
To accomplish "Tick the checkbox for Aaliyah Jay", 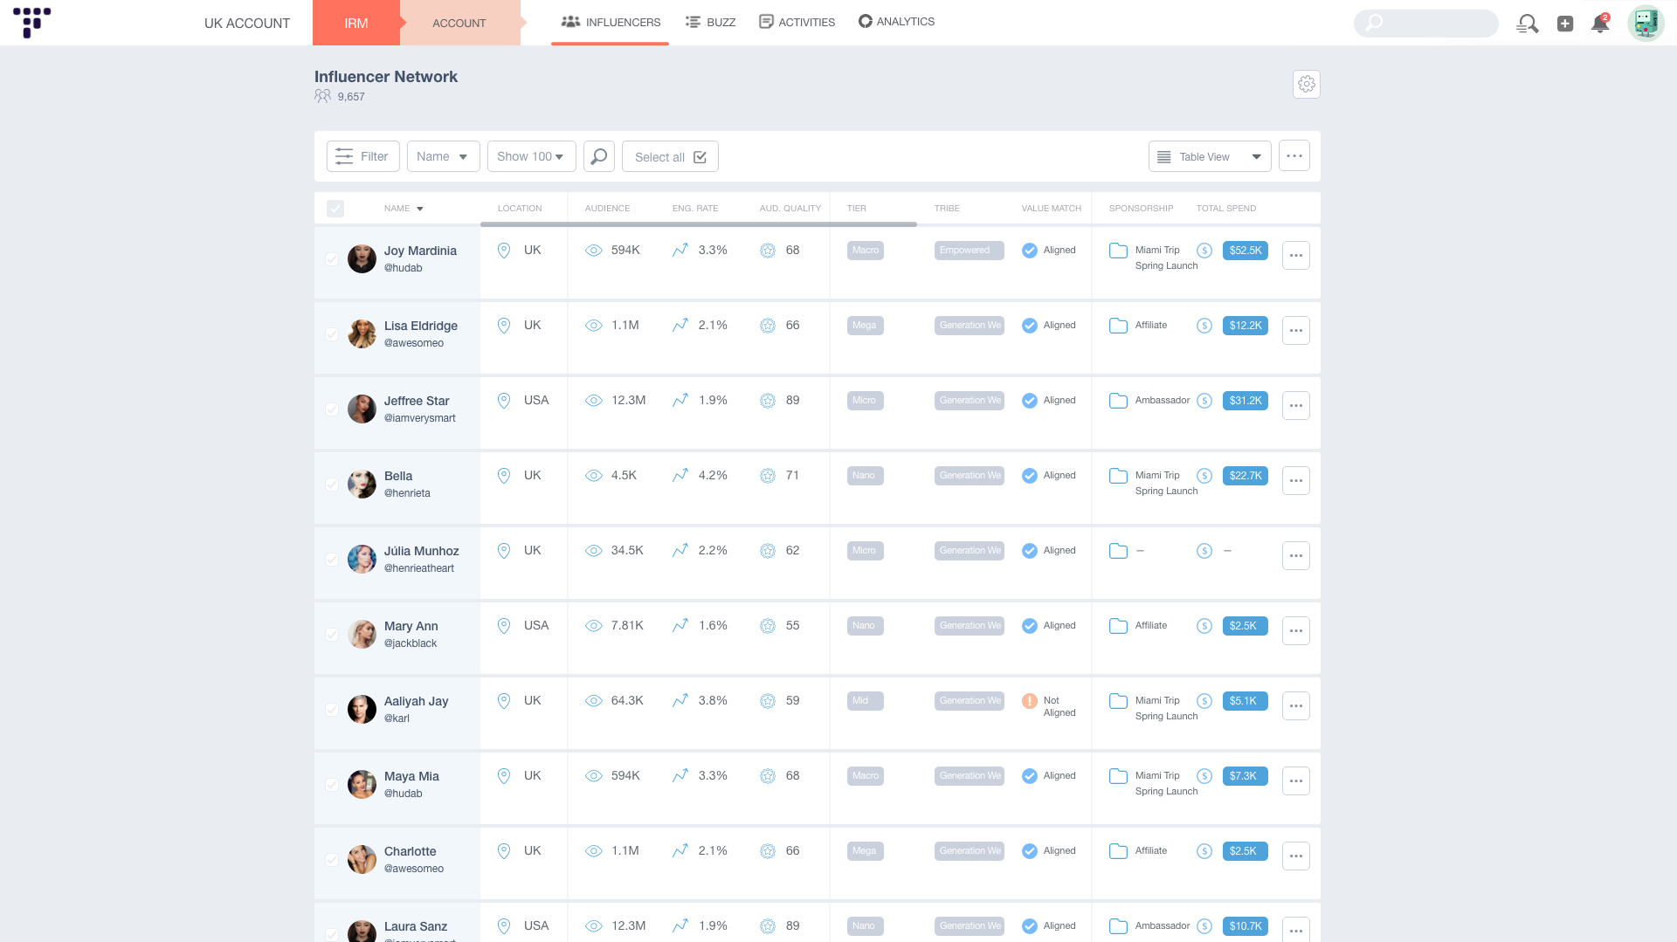I will 332,710.
